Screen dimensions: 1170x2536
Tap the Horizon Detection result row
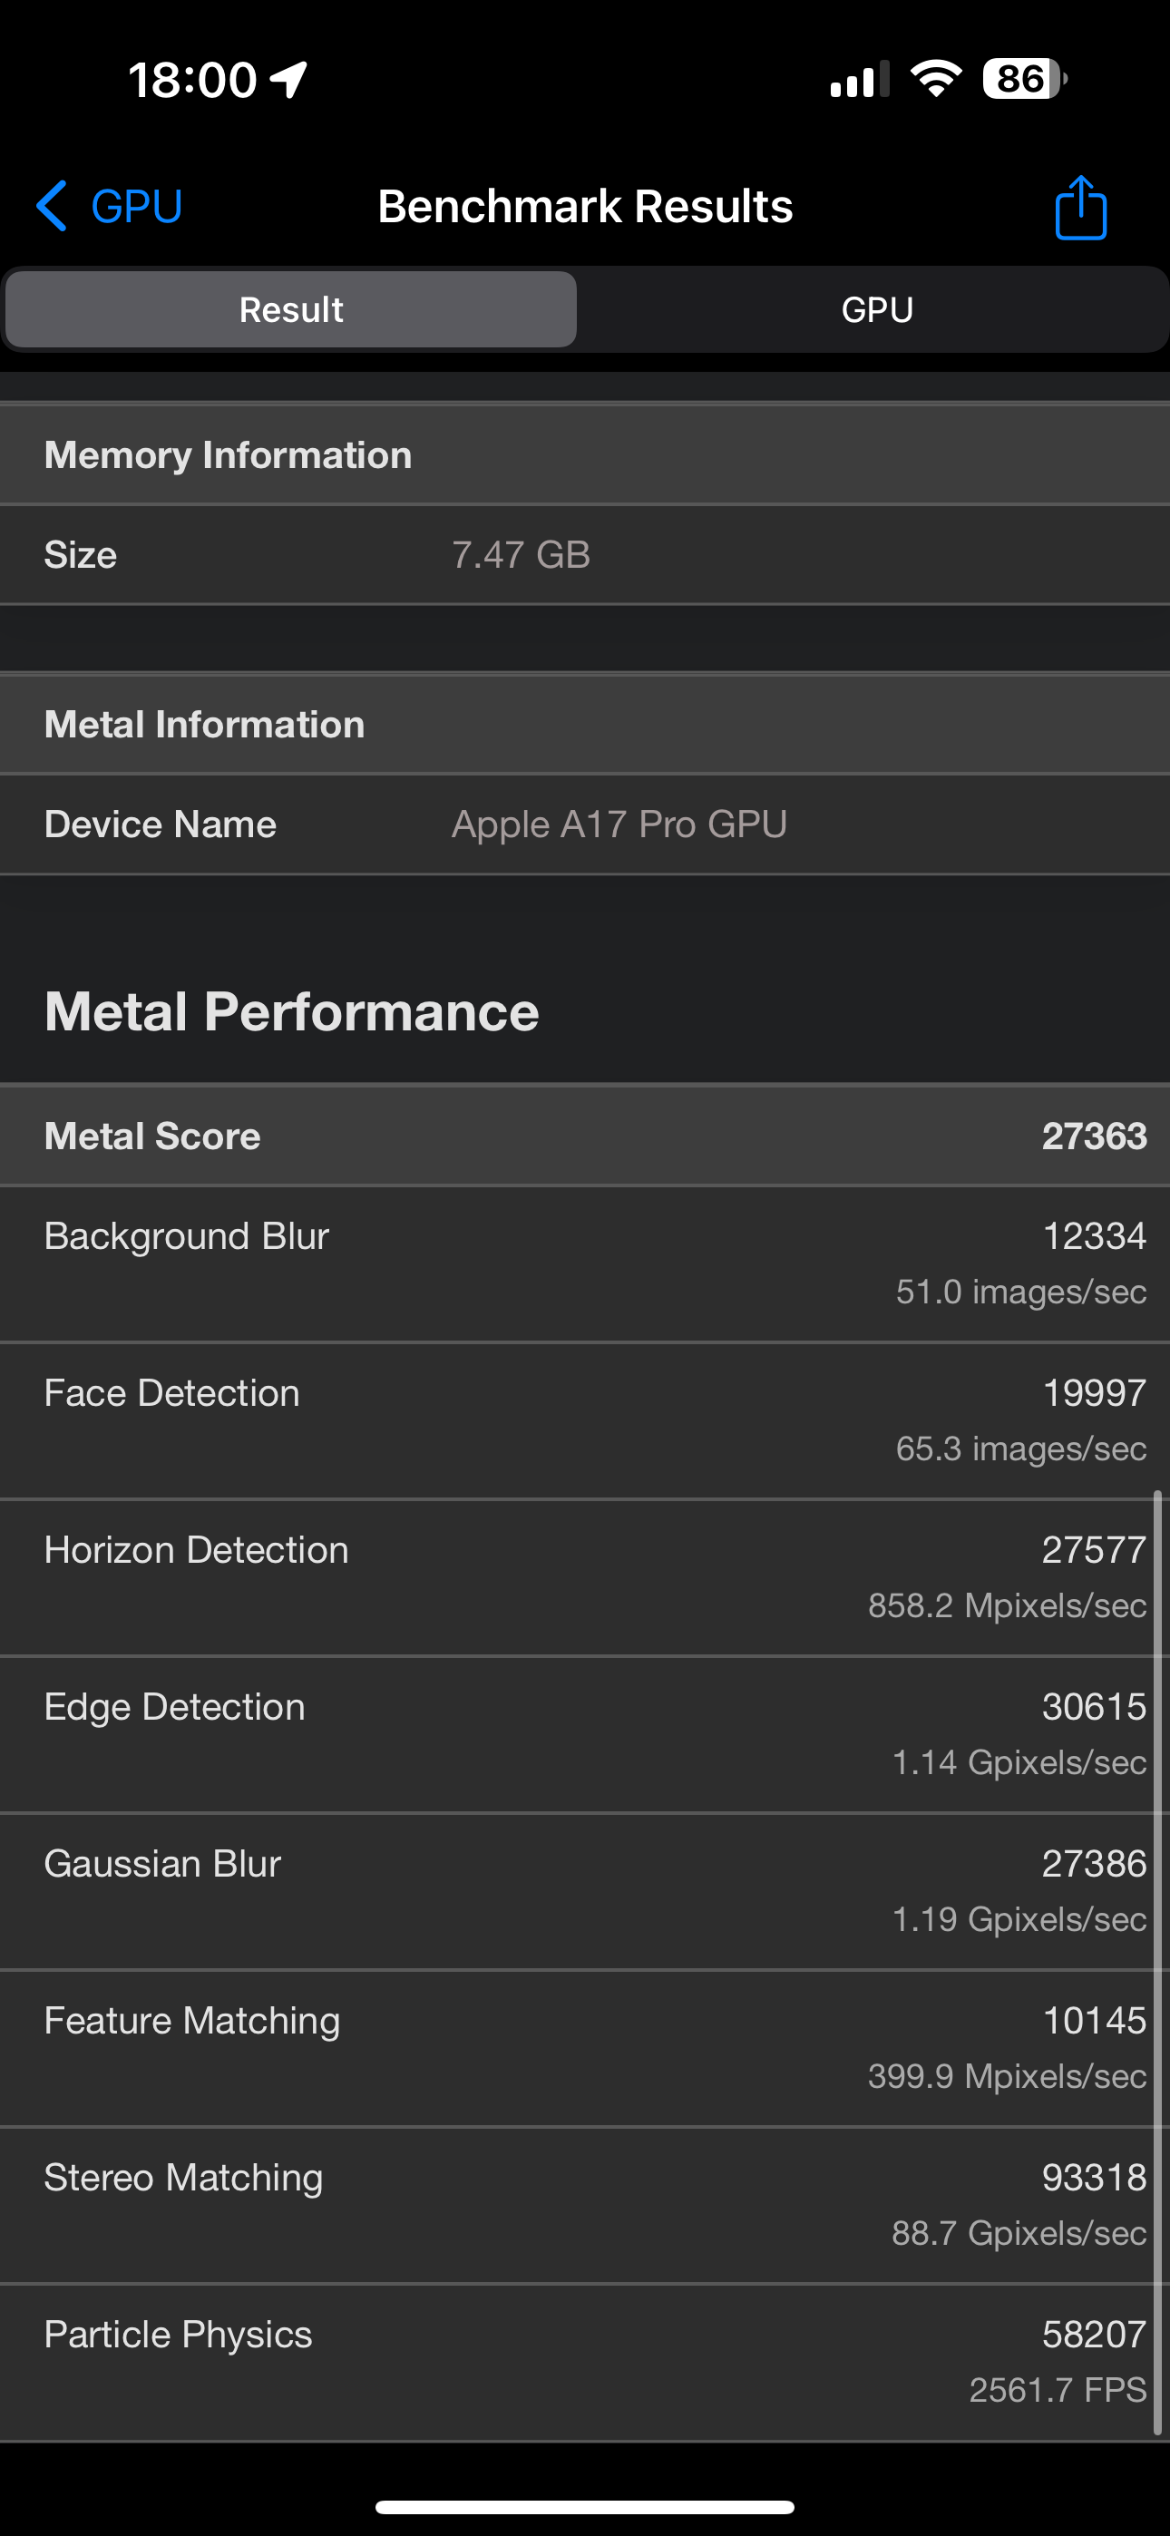[x=585, y=1576]
